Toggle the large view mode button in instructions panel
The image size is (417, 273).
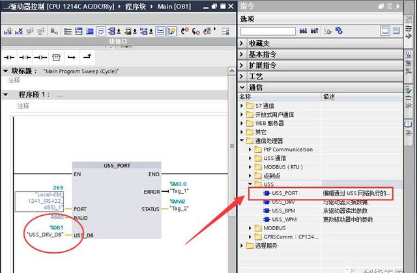tap(385, 31)
